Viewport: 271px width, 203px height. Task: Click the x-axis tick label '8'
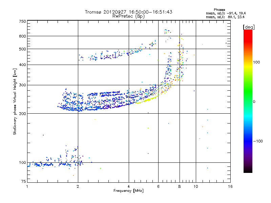pos(180,186)
